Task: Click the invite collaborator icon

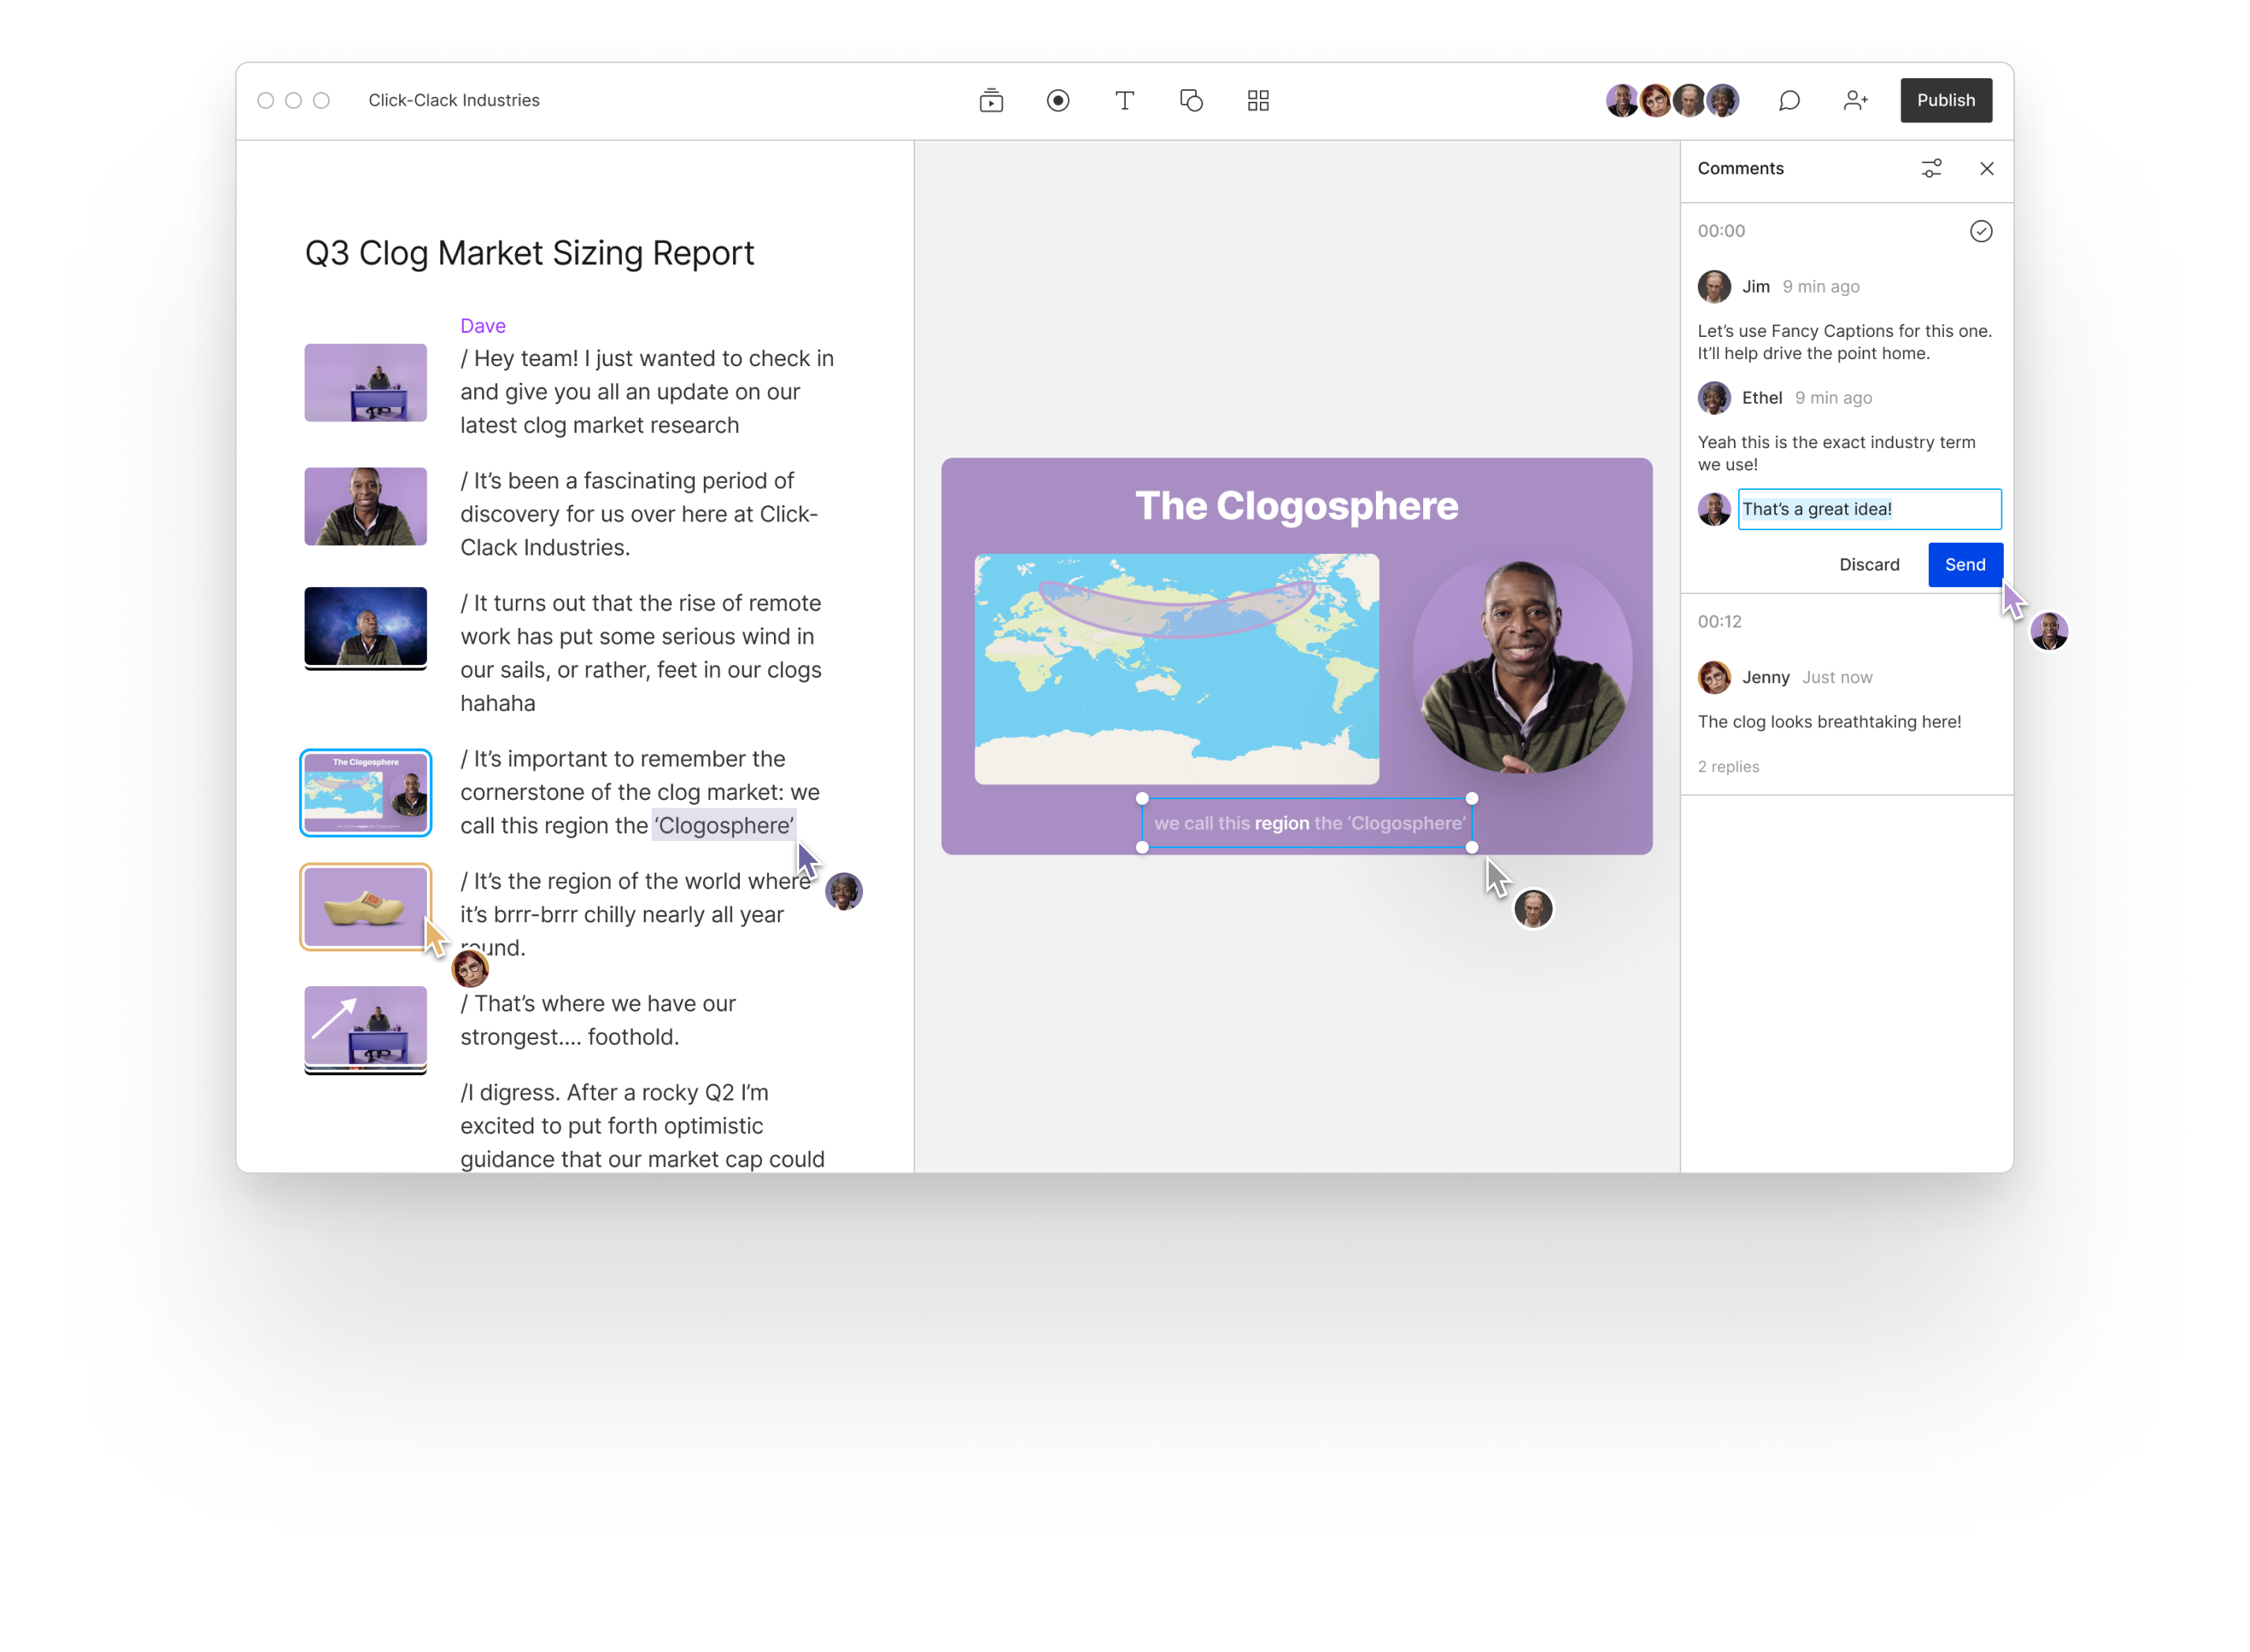Action: [x=1855, y=100]
